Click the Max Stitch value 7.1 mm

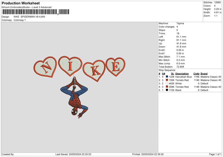click(181, 57)
